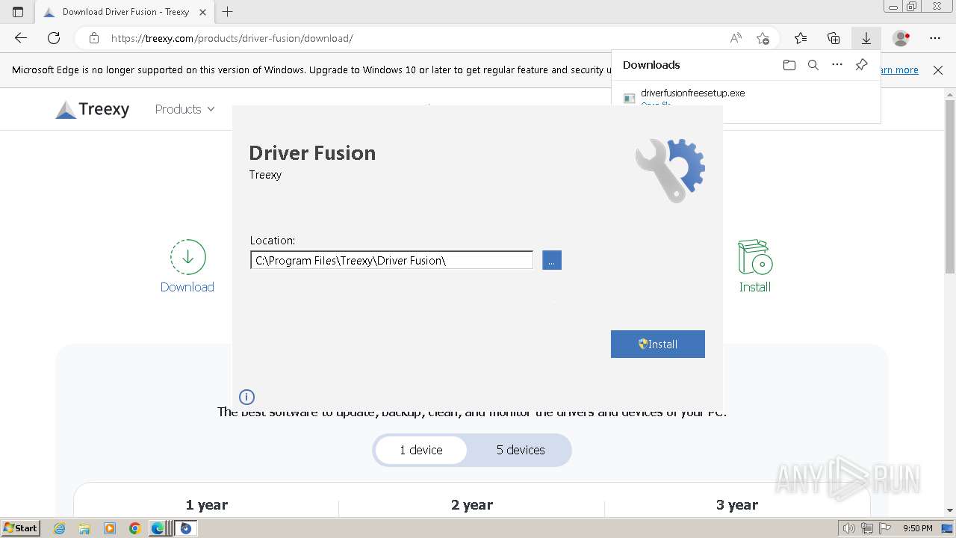The width and height of the screenshot is (956, 538).
Task: Click the volume icon in the system tray
Action: [x=848, y=528]
